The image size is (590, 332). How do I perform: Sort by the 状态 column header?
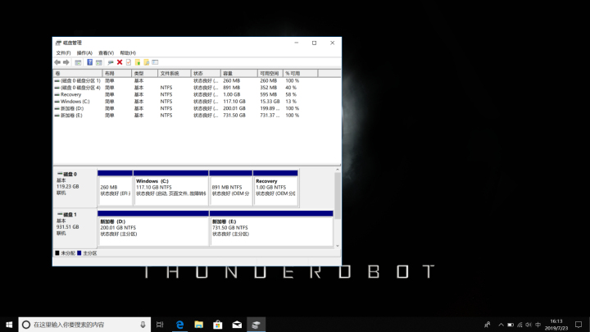point(206,74)
